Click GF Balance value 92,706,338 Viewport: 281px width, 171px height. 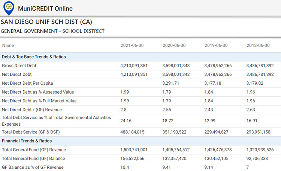[257, 159]
